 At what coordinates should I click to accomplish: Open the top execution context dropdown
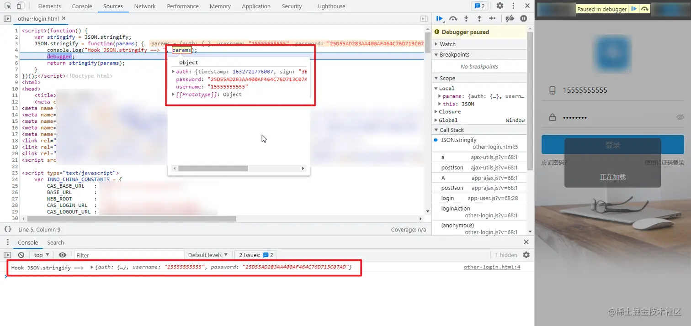[43, 255]
